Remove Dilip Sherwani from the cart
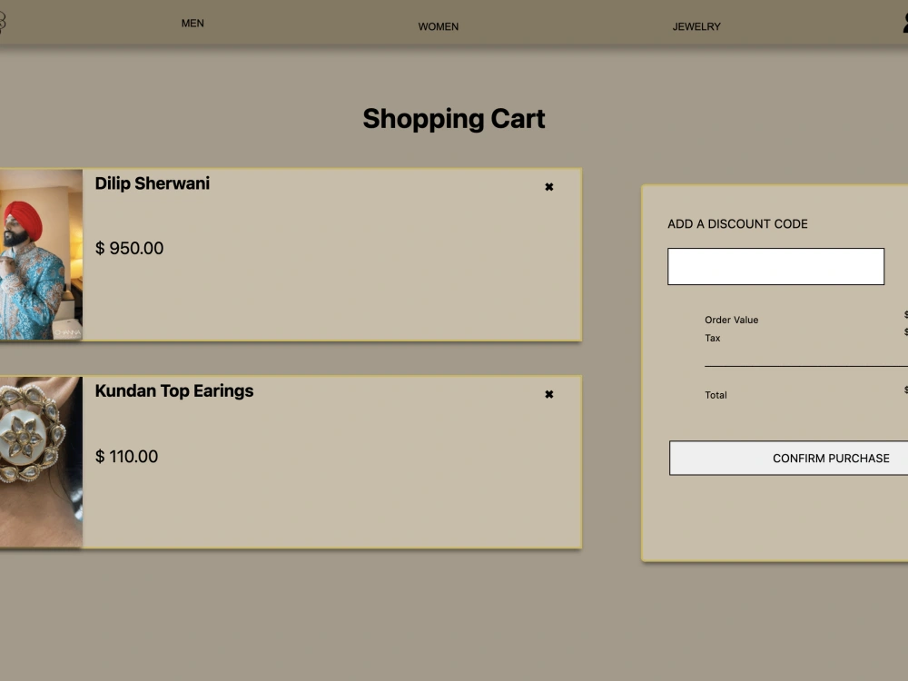This screenshot has height=681, width=908. point(549,187)
